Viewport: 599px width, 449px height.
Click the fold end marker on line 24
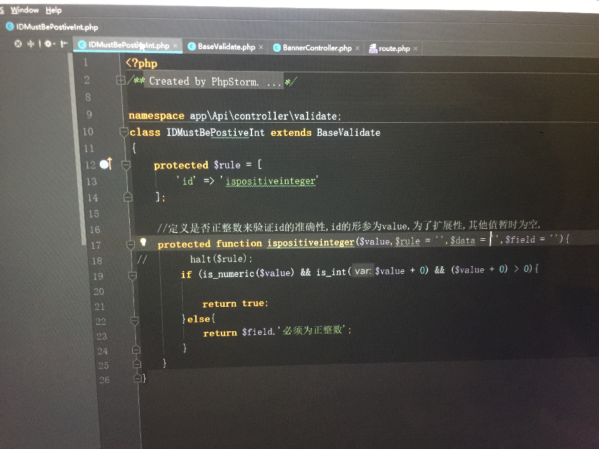click(x=136, y=349)
